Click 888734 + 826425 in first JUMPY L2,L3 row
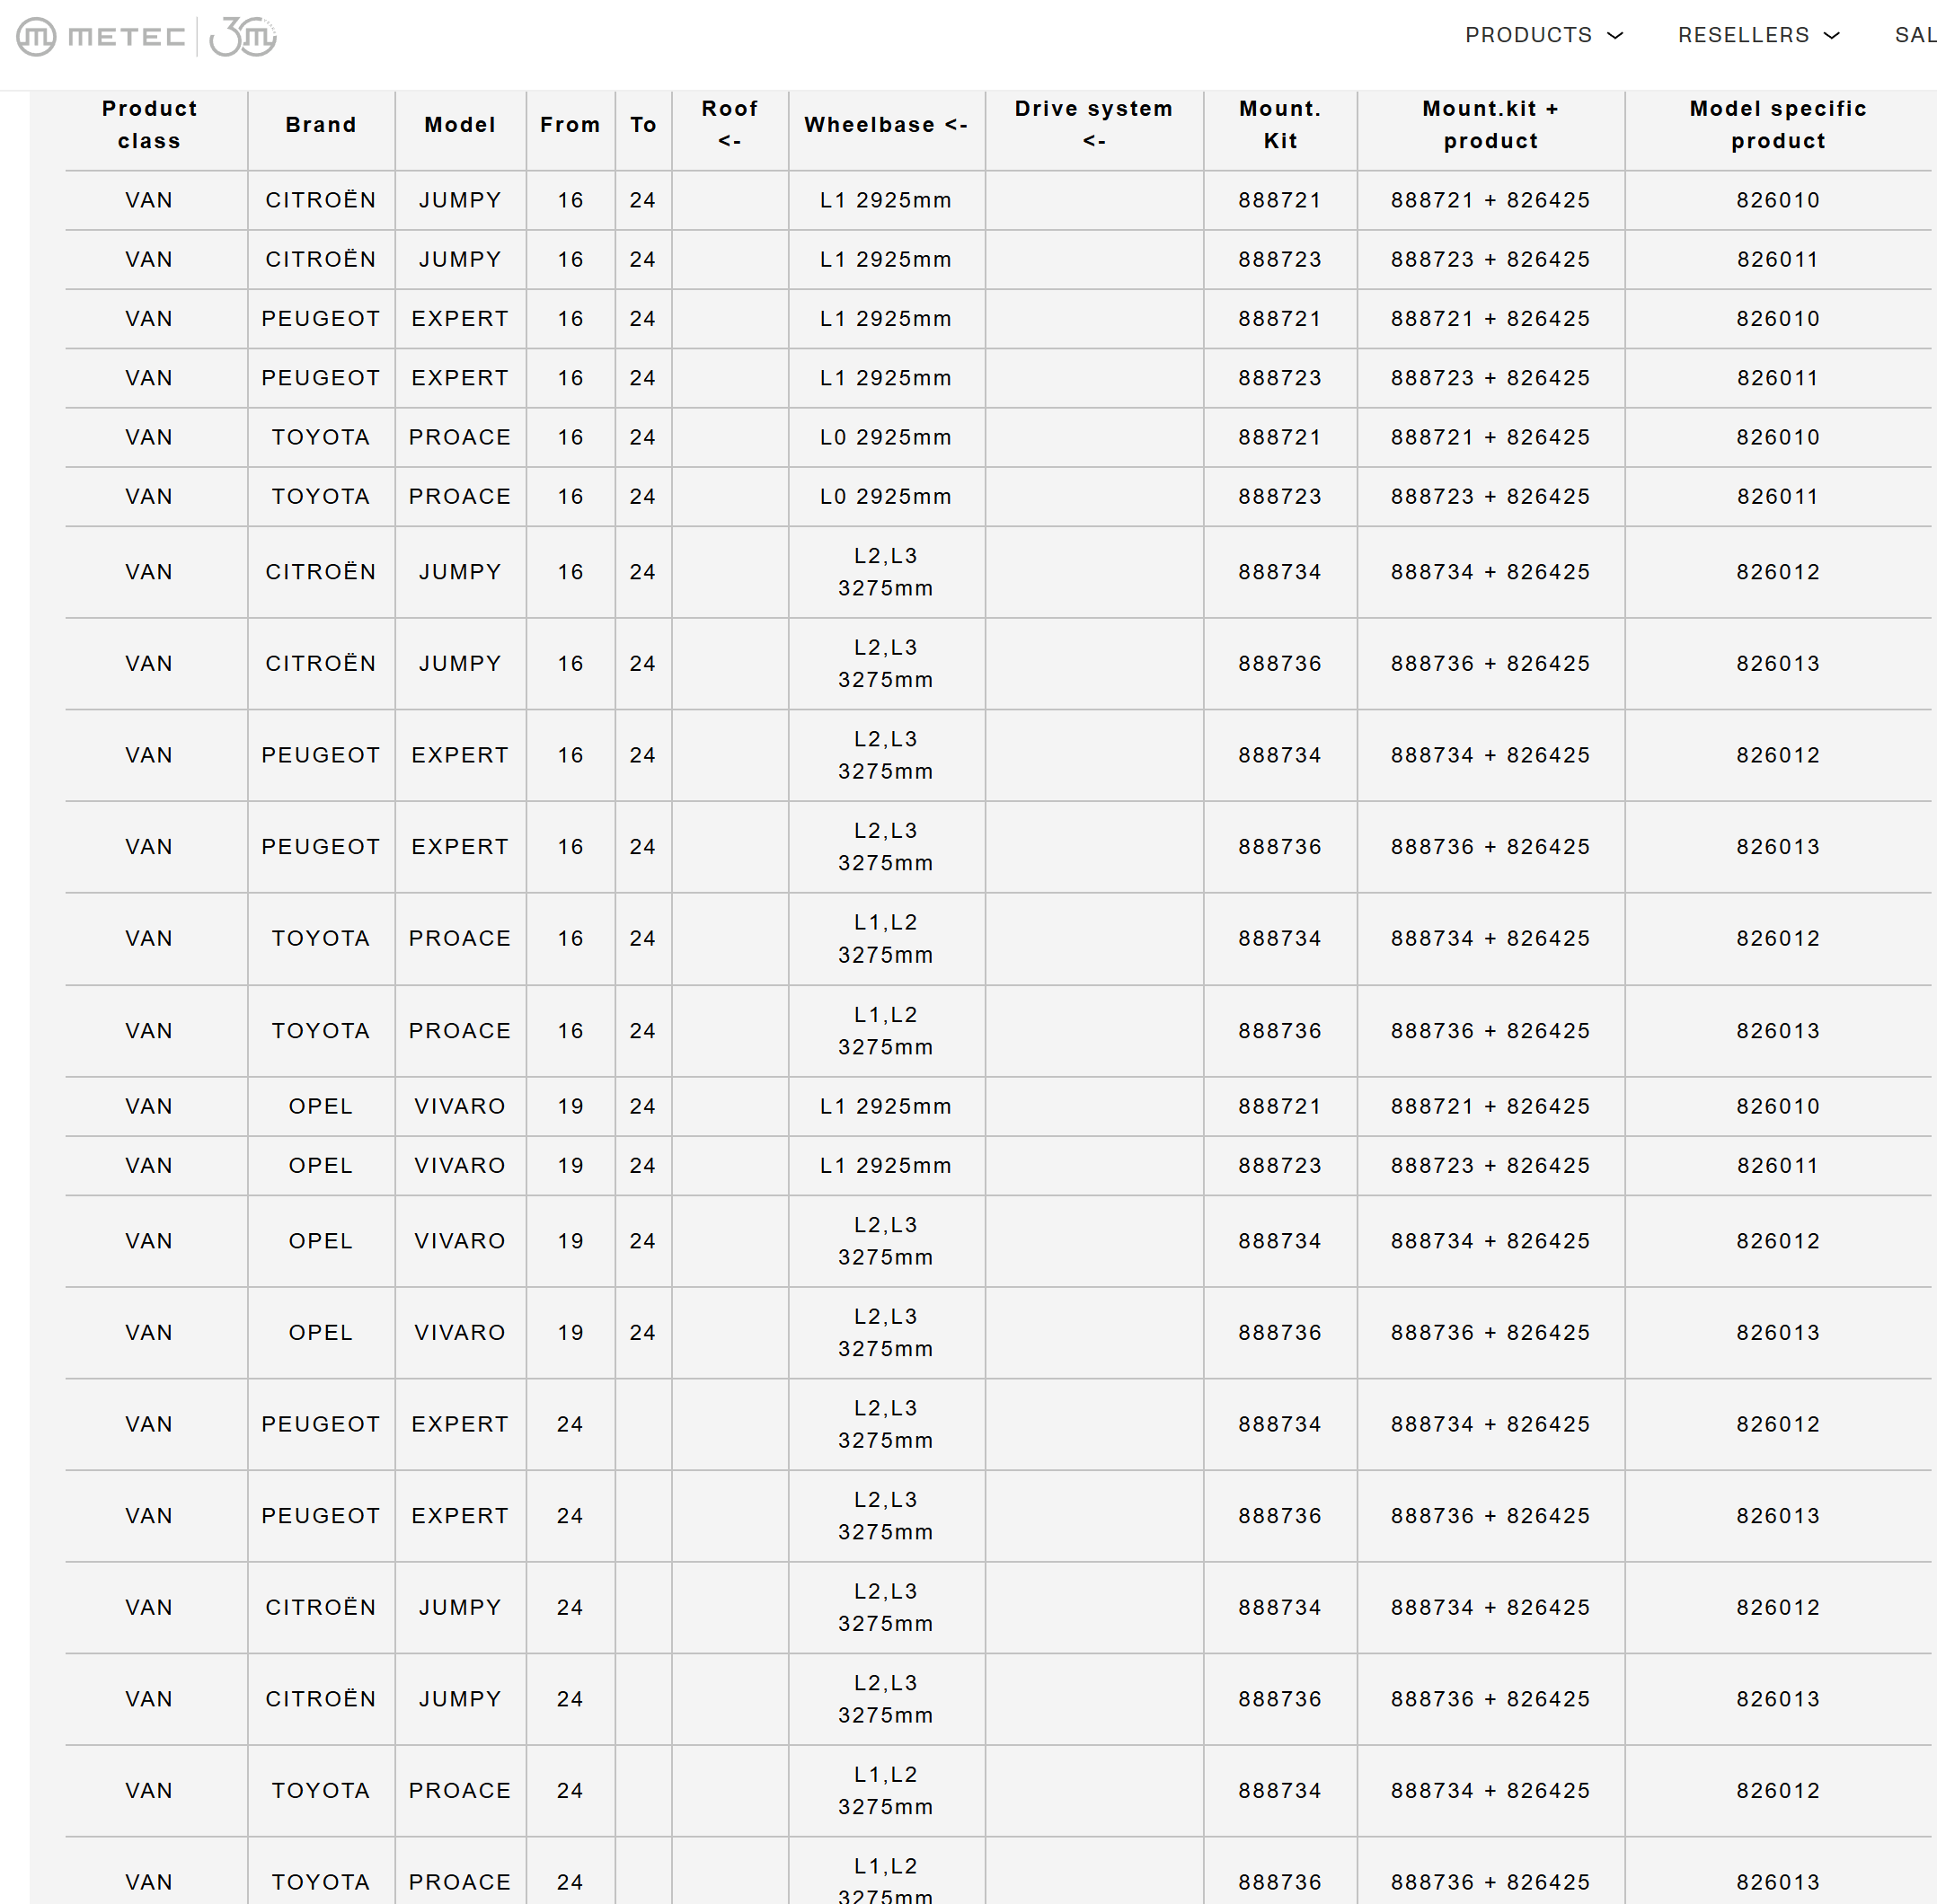1937x1904 pixels. (x=1490, y=572)
